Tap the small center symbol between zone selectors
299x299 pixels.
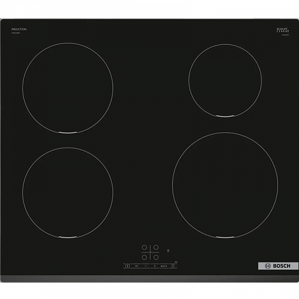coord(150,252)
